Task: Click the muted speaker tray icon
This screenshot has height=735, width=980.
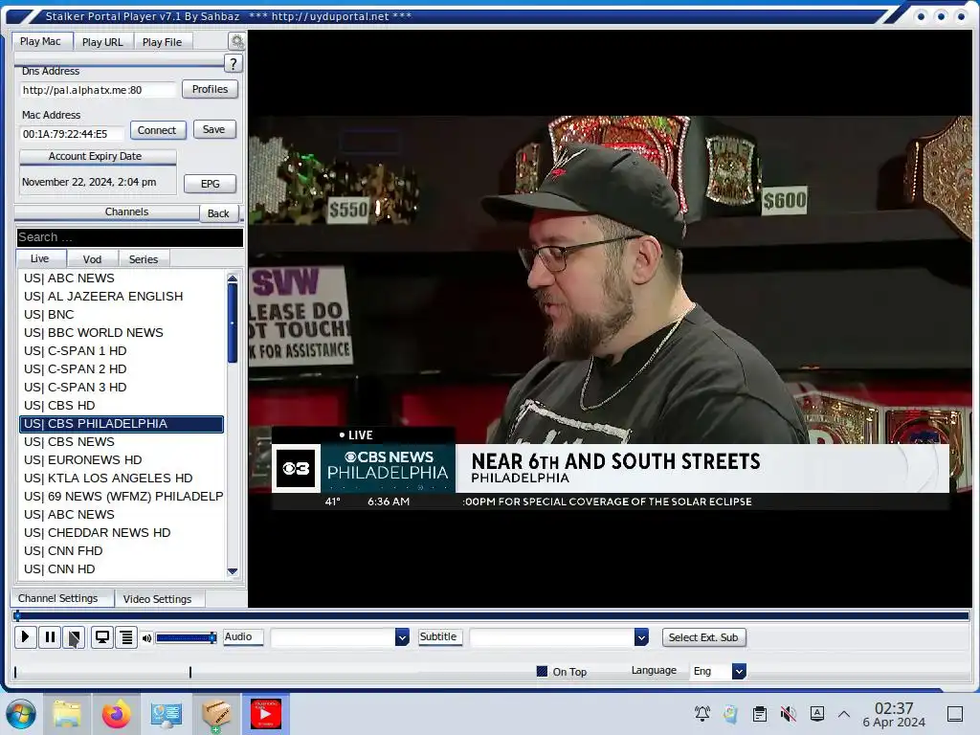Action: [789, 713]
